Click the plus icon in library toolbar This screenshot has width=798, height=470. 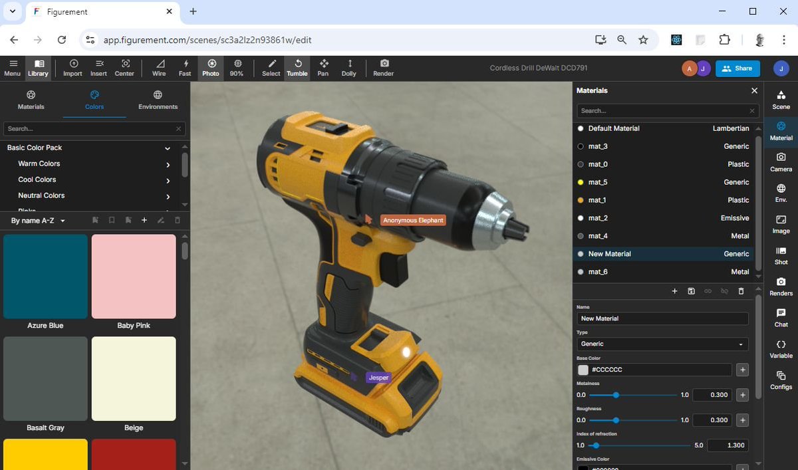click(x=144, y=220)
